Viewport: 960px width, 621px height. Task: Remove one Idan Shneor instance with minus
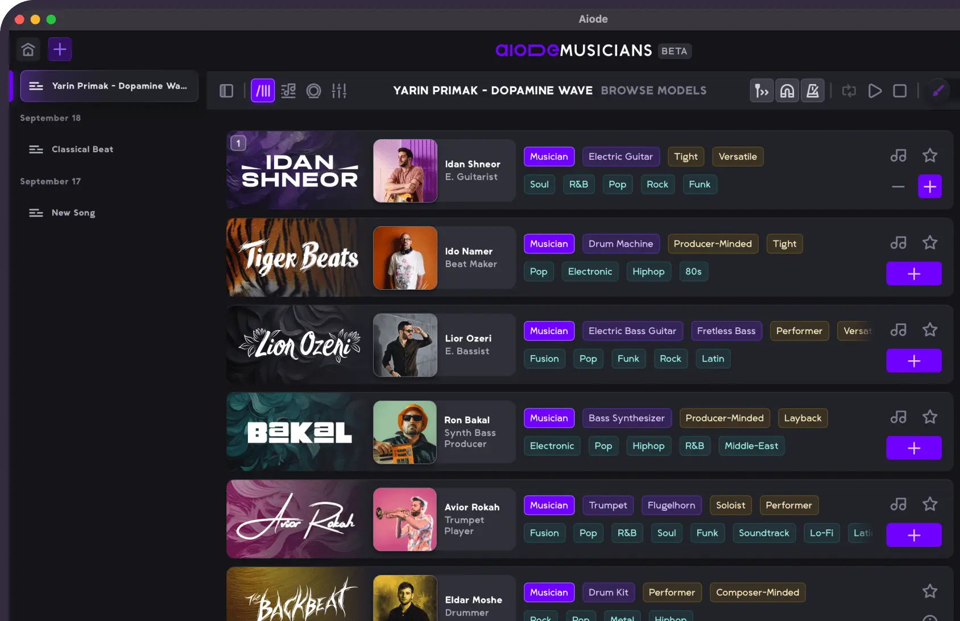click(898, 186)
